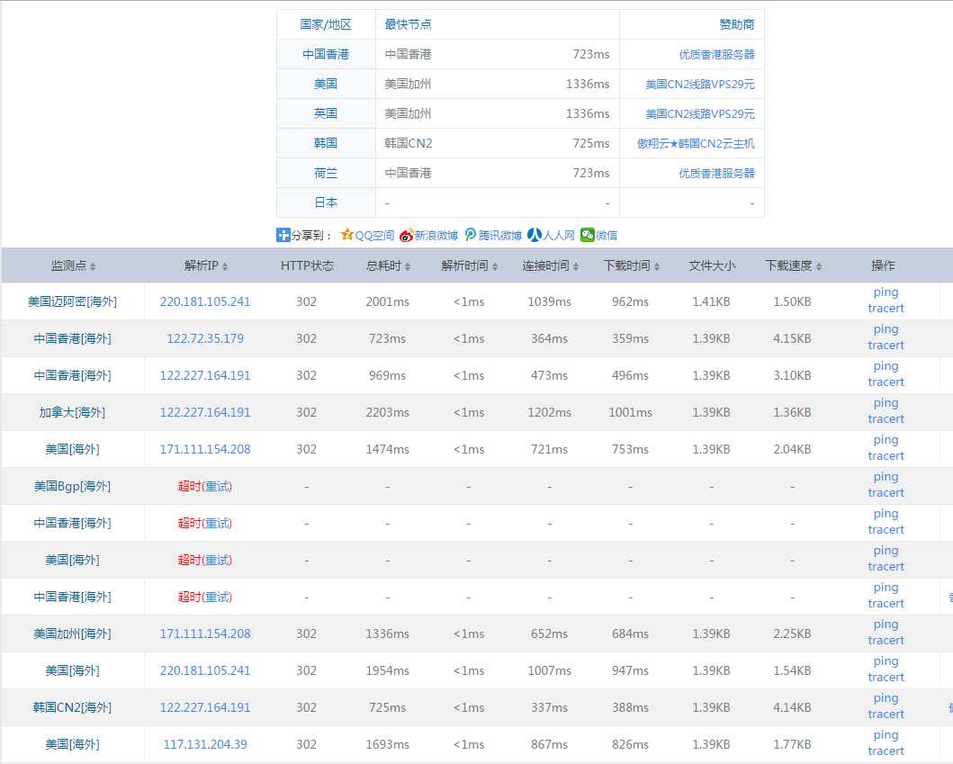Click the 微信 WeChat icon
This screenshot has width=953, height=764.
(587, 235)
